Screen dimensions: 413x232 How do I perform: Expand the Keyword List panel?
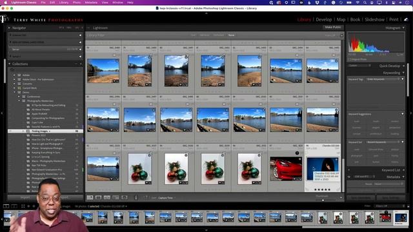pos(403,170)
